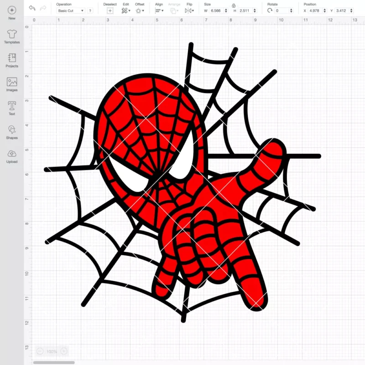The image size is (365, 365).
Task: Click the Rotate icon
Action: pyautogui.click(x=270, y=10)
